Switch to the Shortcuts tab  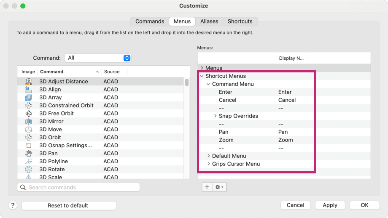tap(240, 21)
